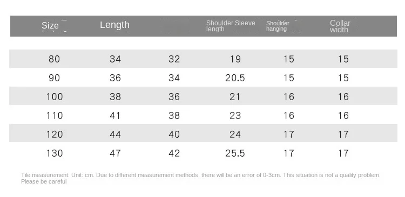Select the value 38 in the Length column
This screenshot has width=405, height=197.
[x=115, y=97]
